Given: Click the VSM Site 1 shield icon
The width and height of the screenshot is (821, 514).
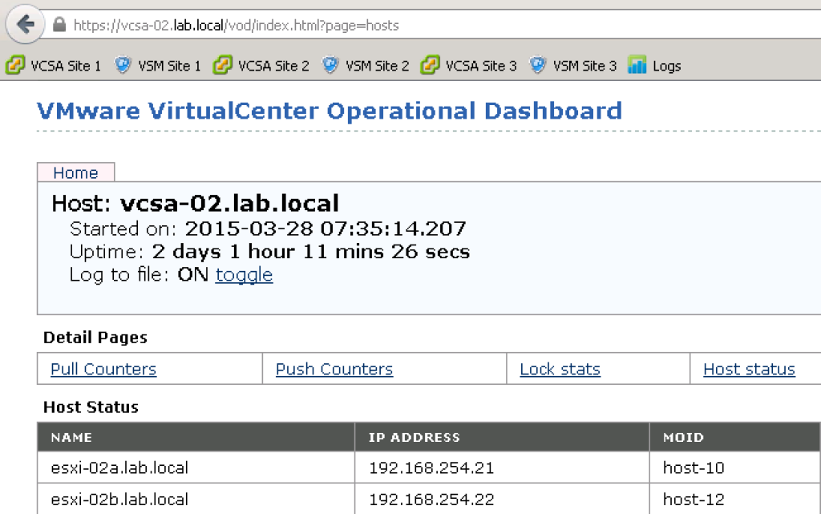Looking at the screenshot, I should (x=123, y=66).
